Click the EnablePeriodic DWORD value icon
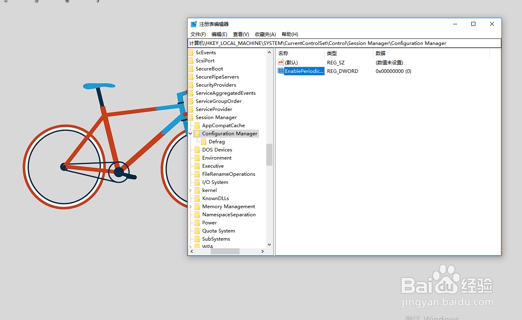The height and width of the screenshot is (320, 522). [281, 71]
